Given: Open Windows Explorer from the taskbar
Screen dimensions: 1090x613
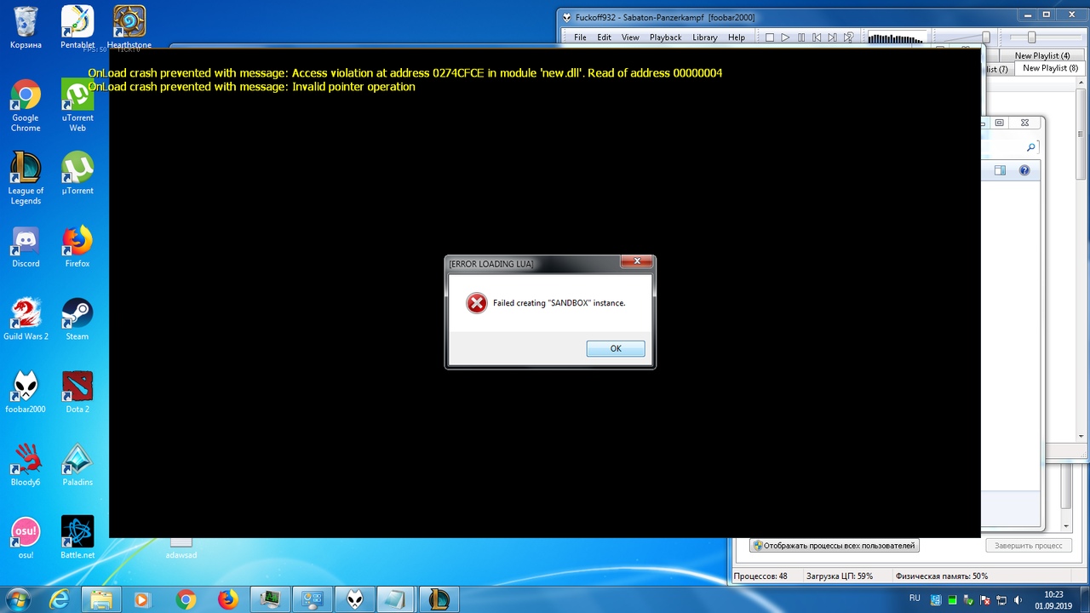Looking at the screenshot, I should pos(101,599).
